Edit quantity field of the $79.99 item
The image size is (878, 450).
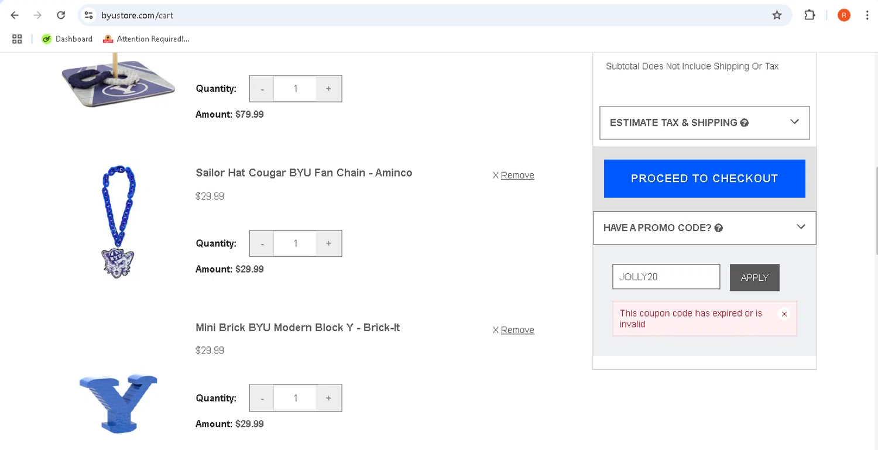click(x=295, y=88)
